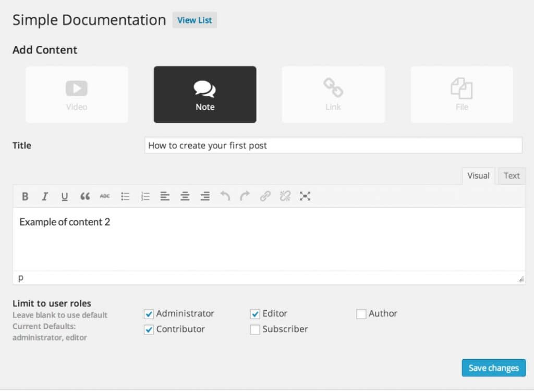This screenshot has height=392, width=534.
Task: Click the Save changes button
Action: click(493, 368)
